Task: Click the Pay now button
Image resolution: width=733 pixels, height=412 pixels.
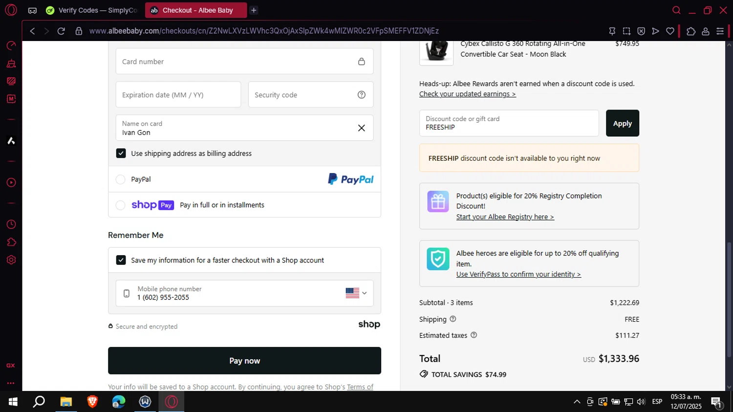Action: 244,361
